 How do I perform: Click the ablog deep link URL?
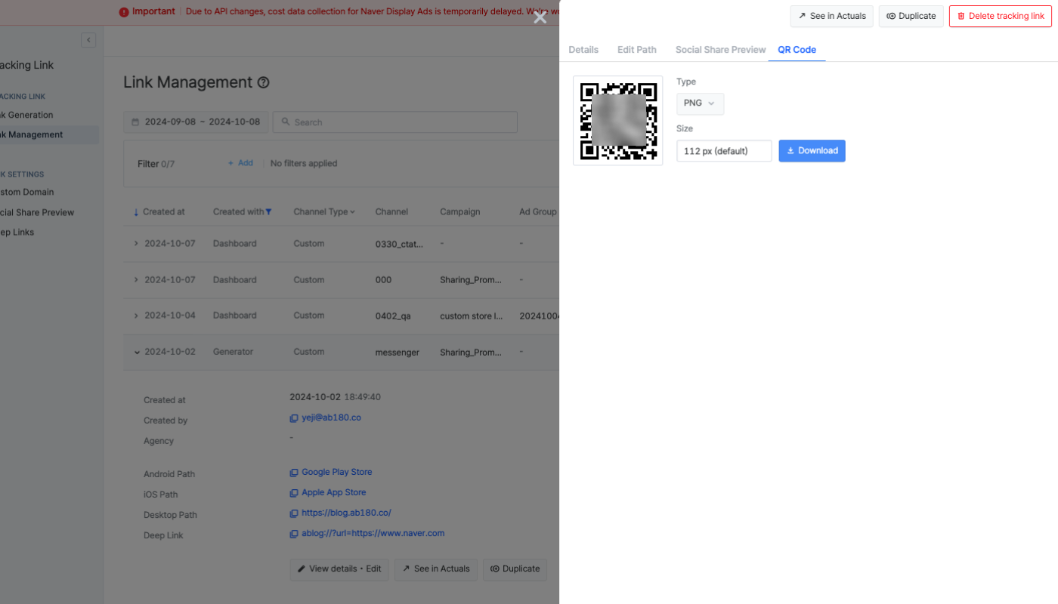[373, 534]
